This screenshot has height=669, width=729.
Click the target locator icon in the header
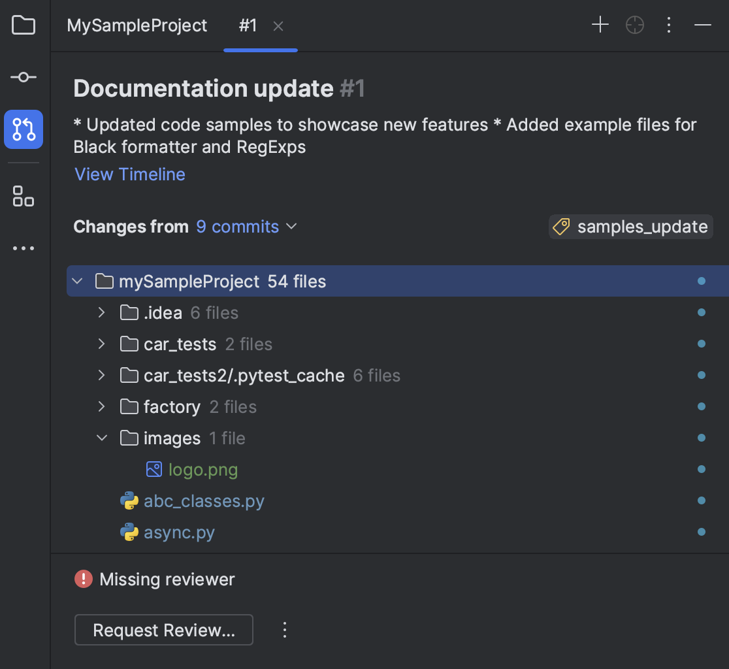click(x=634, y=25)
